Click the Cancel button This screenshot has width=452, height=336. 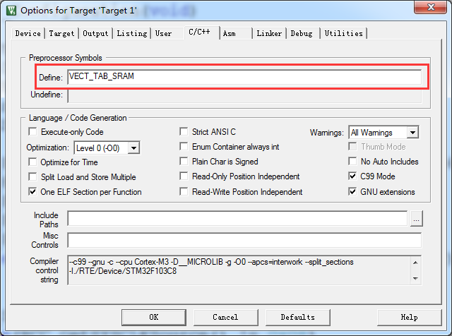[226, 317]
